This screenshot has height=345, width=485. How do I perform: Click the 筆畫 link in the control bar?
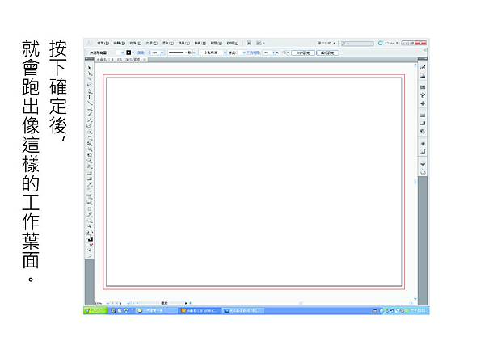[141, 53]
